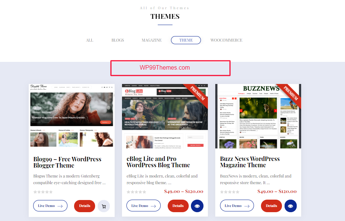Viewport: 345px width, 221px height.
Task: Open eBlog Lite and Pro title link
Action: [x=158, y=162]
